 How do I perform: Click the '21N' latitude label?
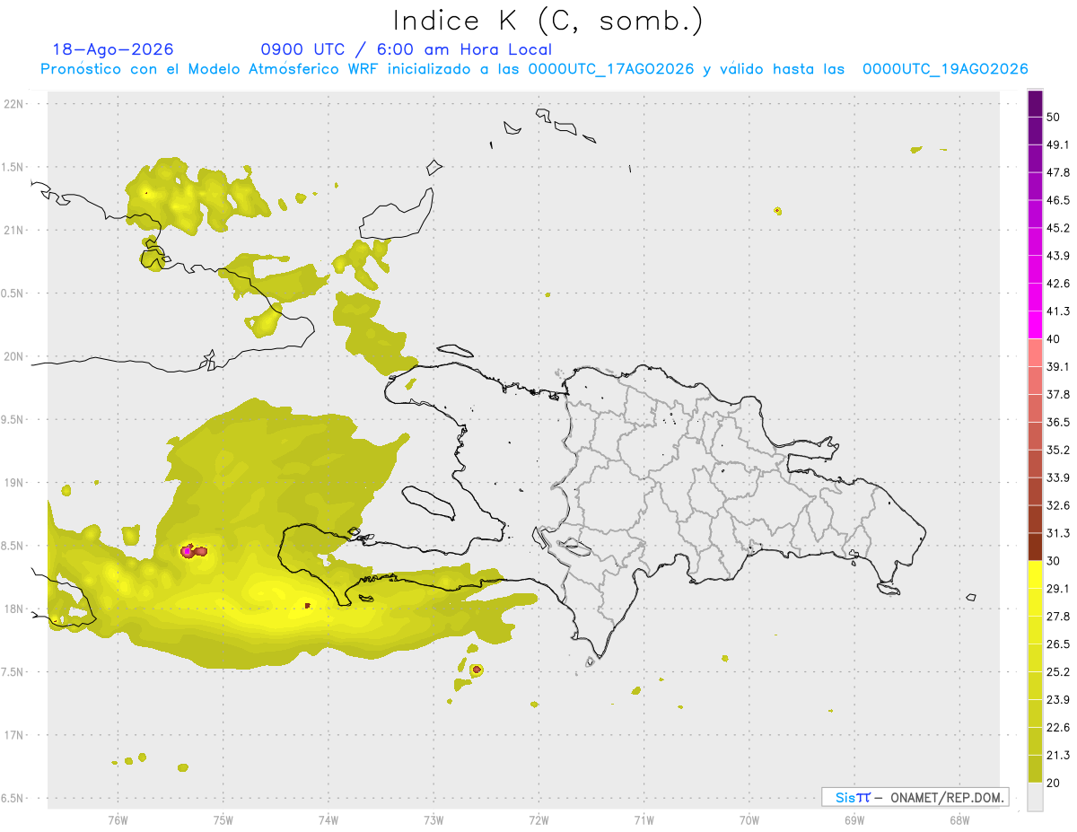coord(14,230)
